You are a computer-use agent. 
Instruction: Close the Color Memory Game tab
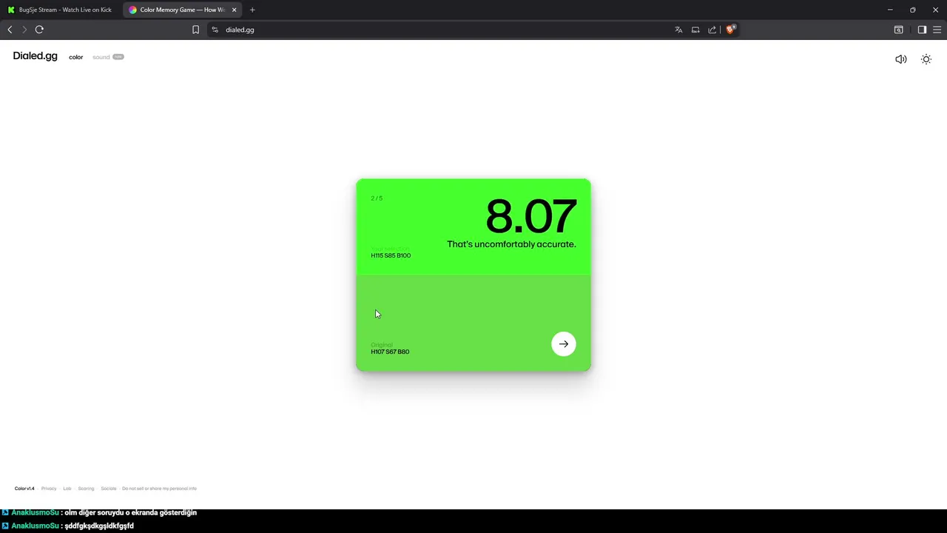click(234, 10)
